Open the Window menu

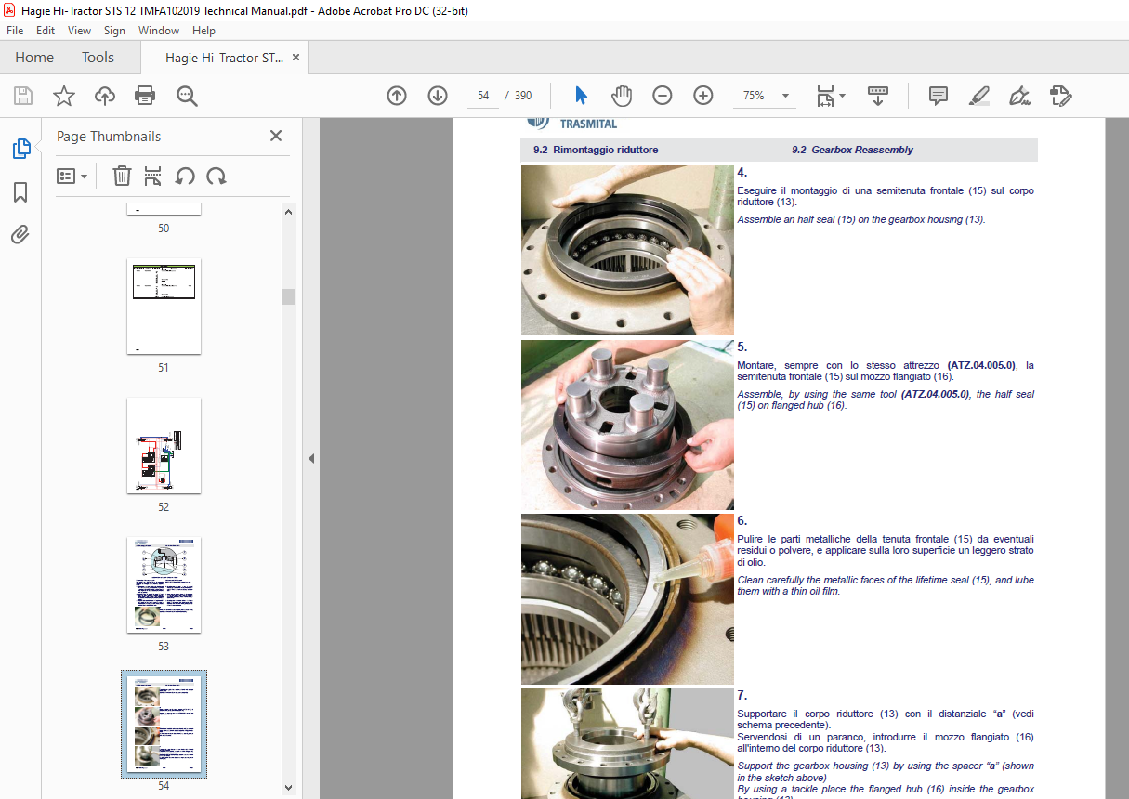pos(159,31)
